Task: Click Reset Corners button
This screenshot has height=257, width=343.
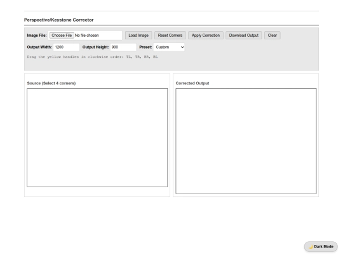Action: 170,36
